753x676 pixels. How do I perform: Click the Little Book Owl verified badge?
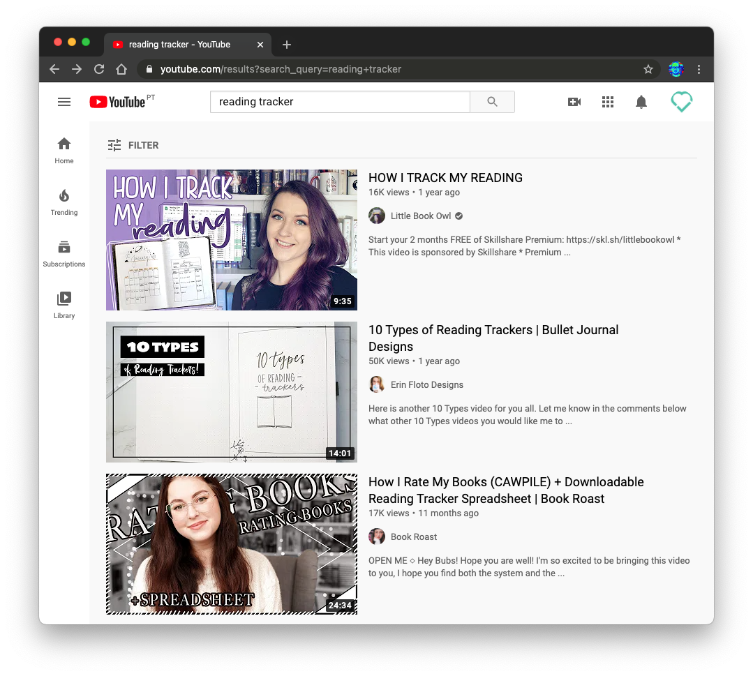click(x=459, y=216)
